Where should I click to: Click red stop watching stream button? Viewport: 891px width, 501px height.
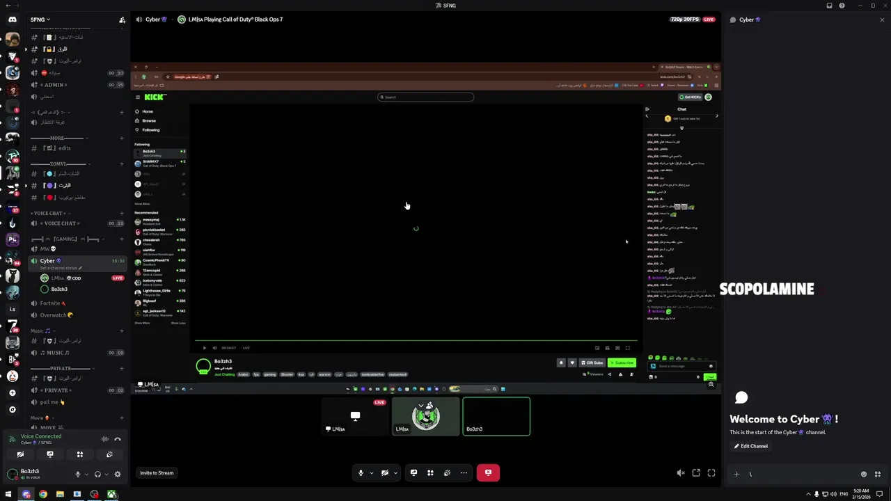[488, 473]
